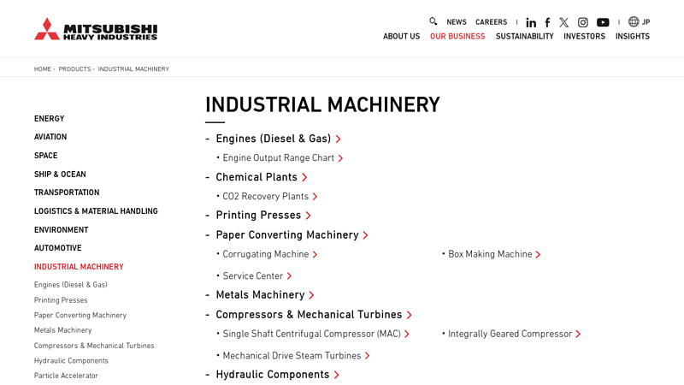Select ENERGY in the sidebar
Image resolution: width=684 pixels, height=385 pixels.
point(50,119)
